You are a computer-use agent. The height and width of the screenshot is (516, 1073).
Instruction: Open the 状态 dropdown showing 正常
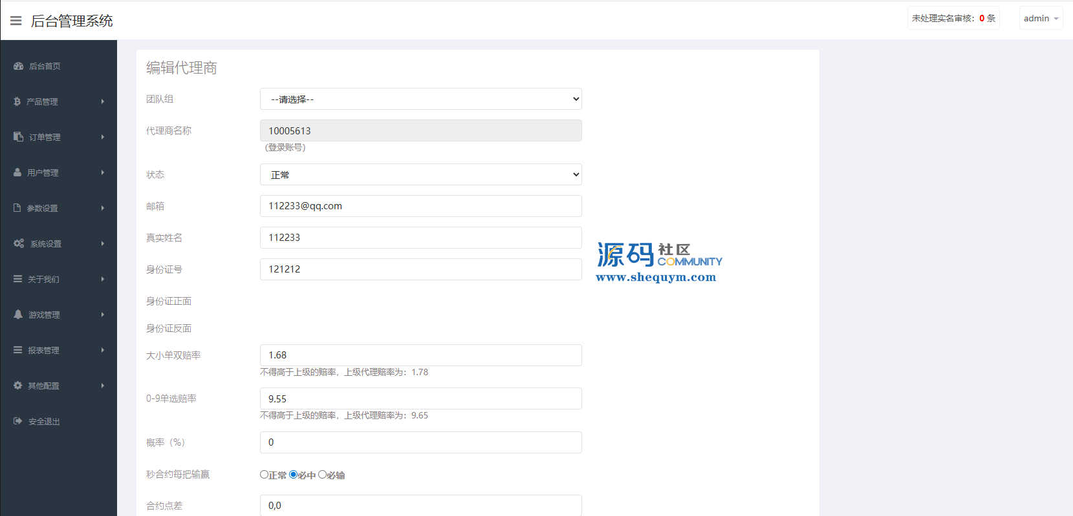tap(420, 175)
